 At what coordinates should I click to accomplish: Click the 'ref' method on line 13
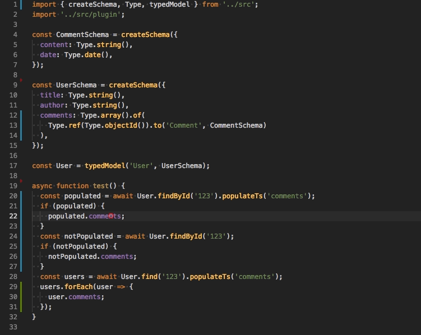coord(75,125)
